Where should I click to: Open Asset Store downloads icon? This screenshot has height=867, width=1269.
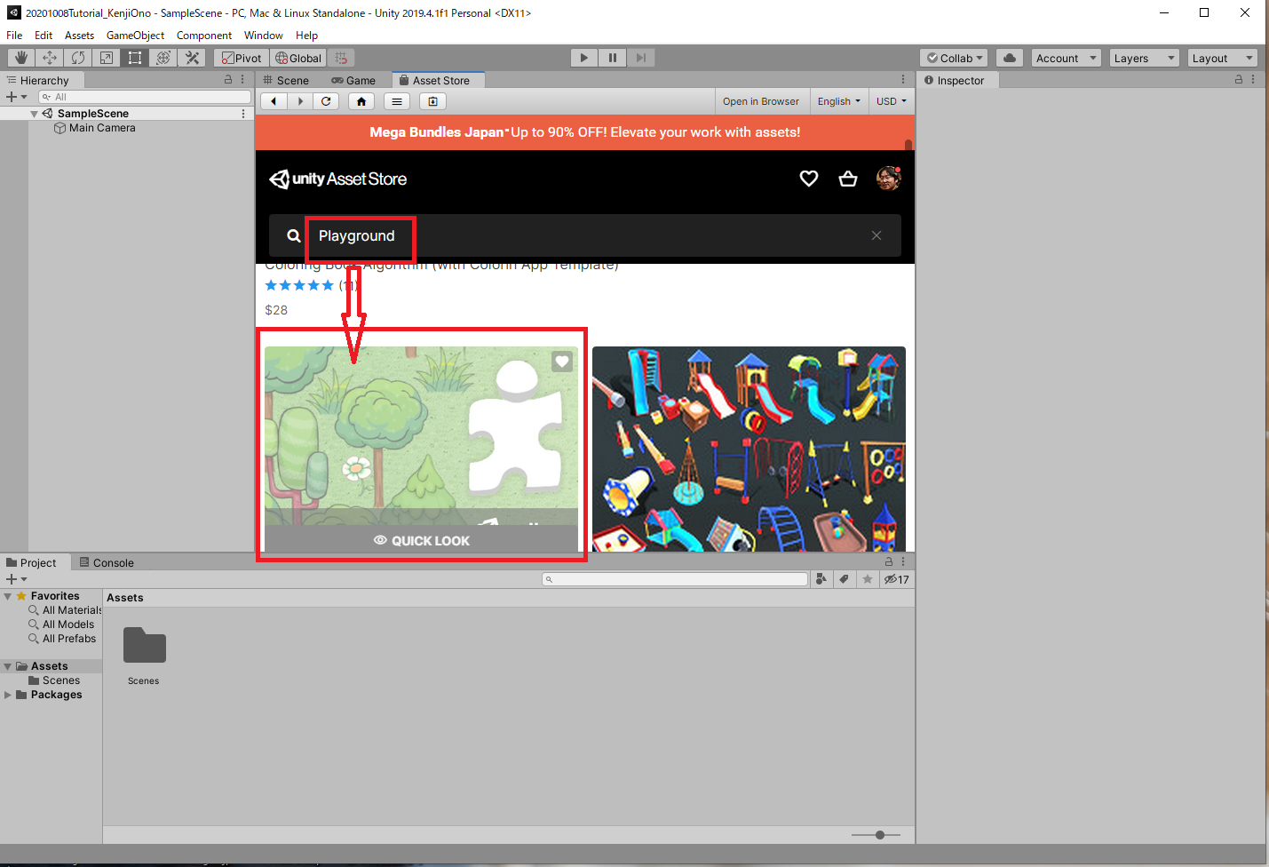coord(432,101)
